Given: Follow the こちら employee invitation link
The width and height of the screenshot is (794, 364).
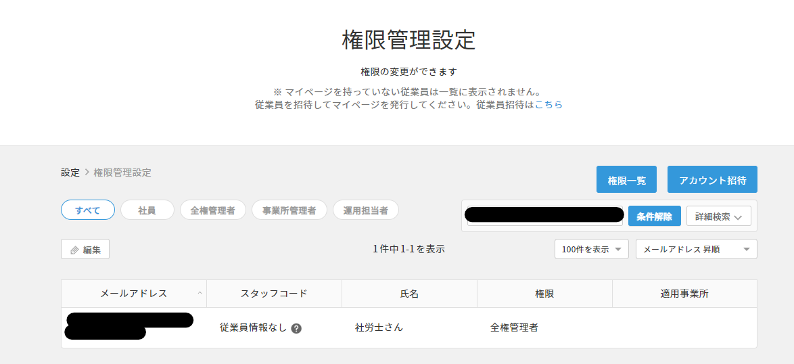Looking at the screenshot, I should (548, 105).
